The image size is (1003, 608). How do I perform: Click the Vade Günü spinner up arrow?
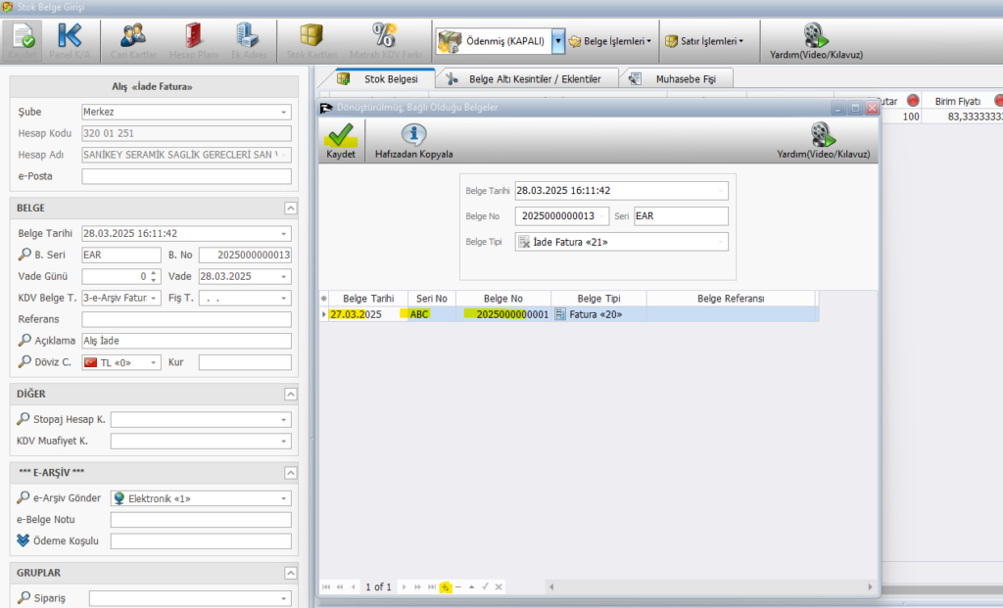tap(155, 273)
